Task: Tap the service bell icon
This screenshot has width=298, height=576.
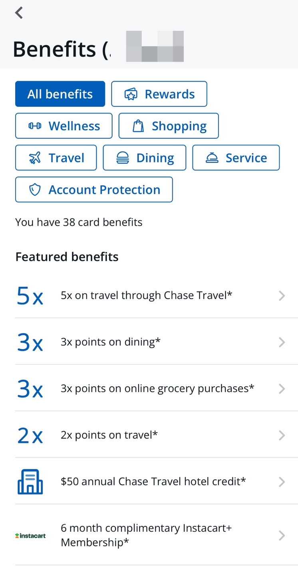Action: [x=212, y=158]
